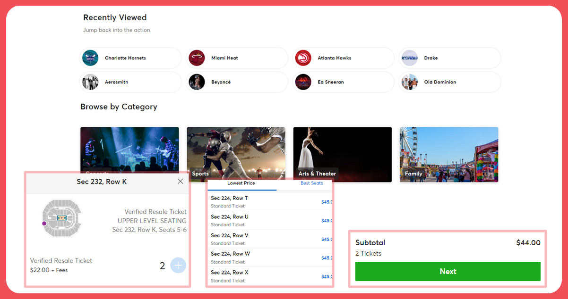
Task: Increase ticket quantity with plus button
Action: pyautogui.click(x=178, y=265)
